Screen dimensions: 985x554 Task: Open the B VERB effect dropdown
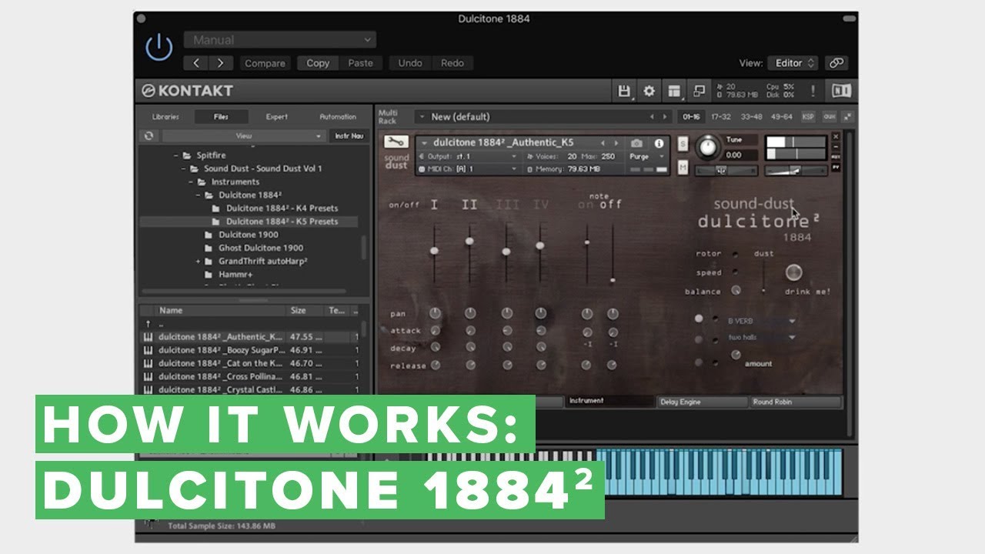(x=760, y=320)
